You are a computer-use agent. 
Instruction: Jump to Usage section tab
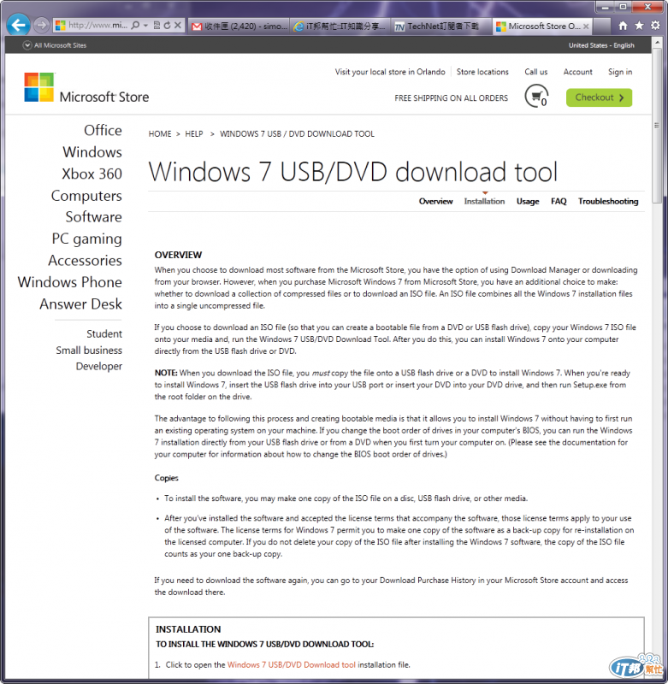coord(528,201)
